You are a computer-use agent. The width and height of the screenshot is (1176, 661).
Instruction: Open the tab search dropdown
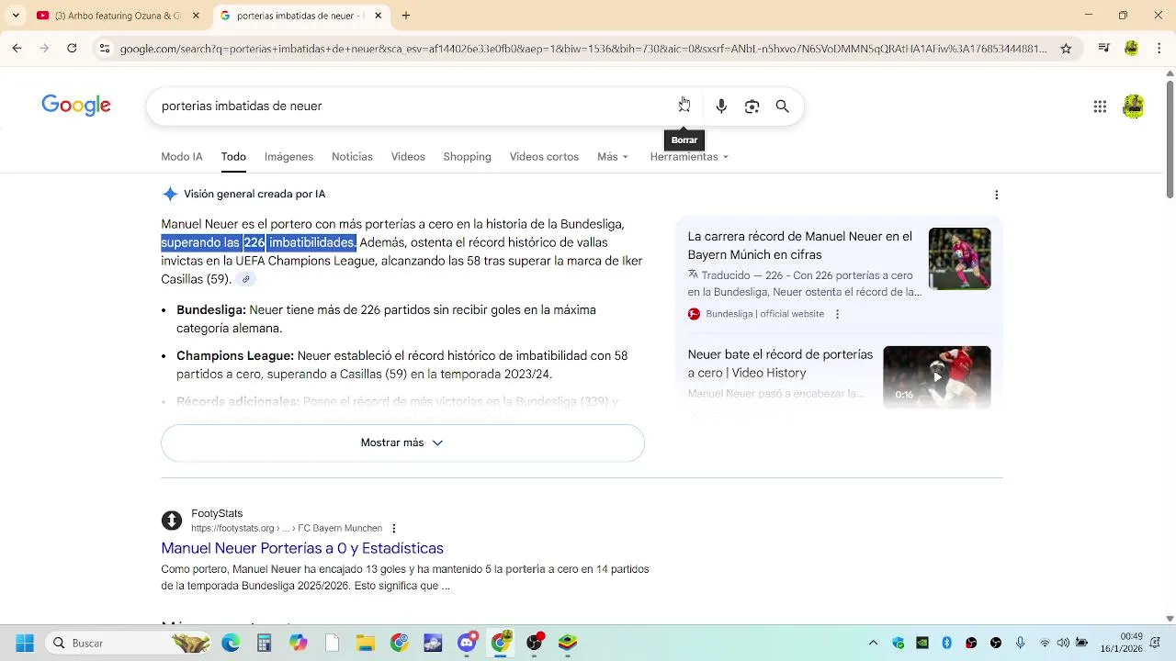pyautogui.click(x=16, y=16)
